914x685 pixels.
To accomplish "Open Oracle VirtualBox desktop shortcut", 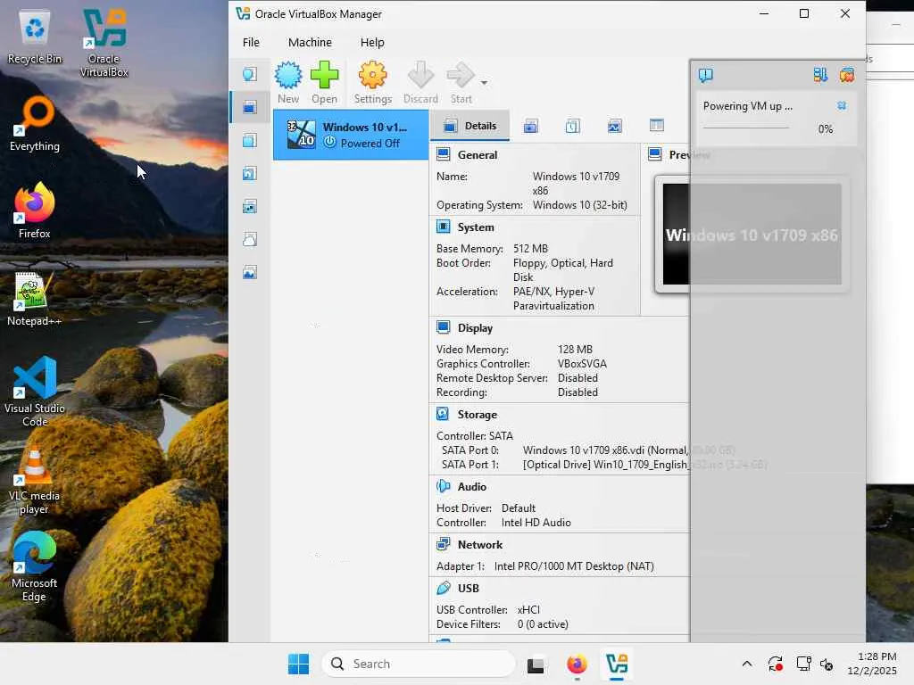I will coord(104,43).
